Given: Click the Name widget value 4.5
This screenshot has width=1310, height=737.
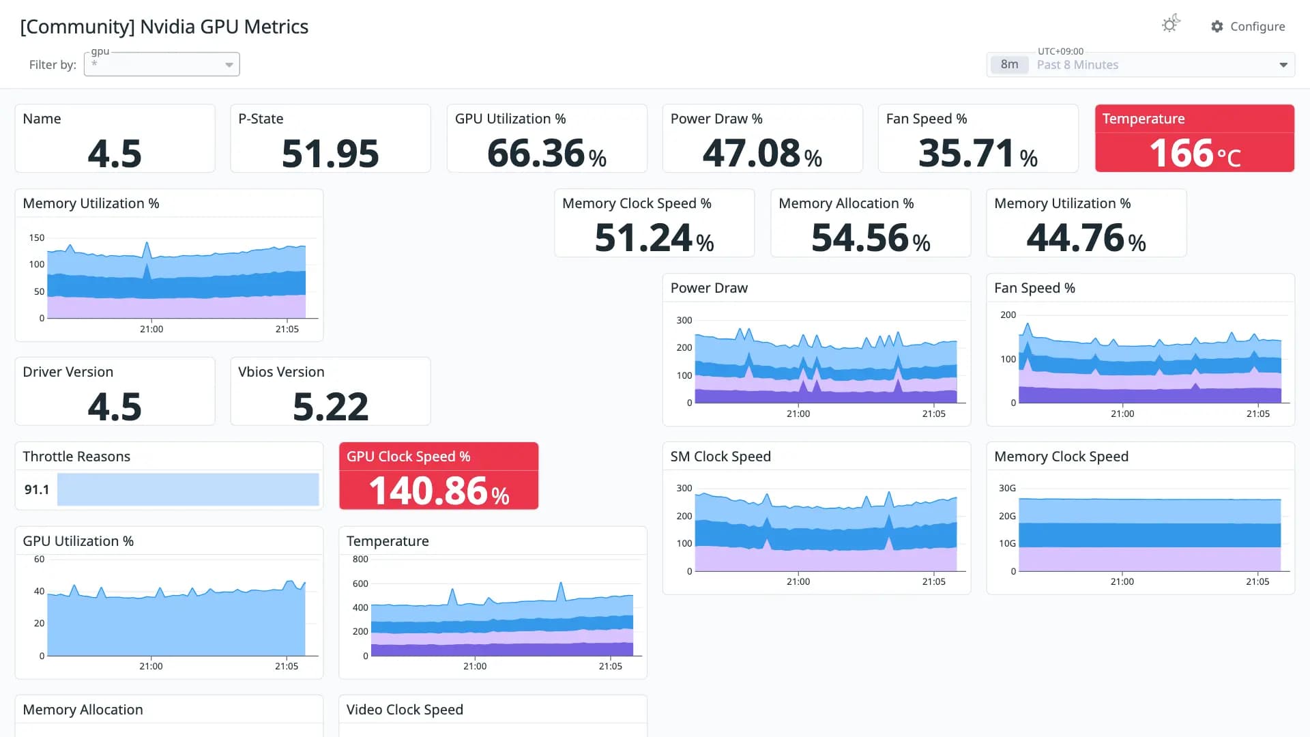Looking at the screenshot, I should pyautogui.click(x=115, y=153).
